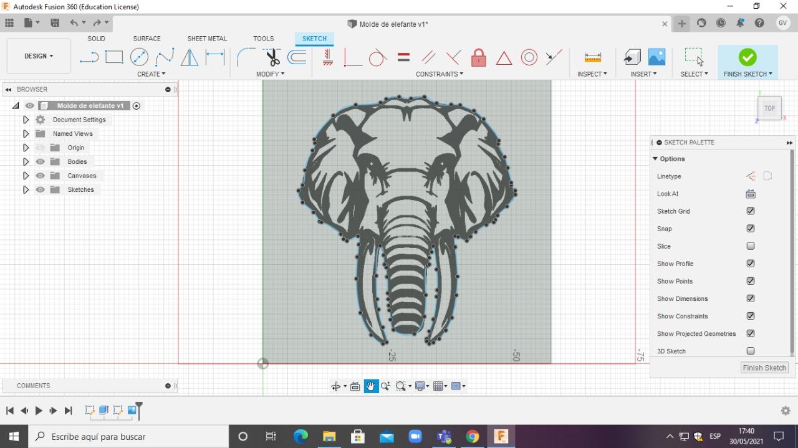
Task: Expand the Document Settings tree node
Action: pyautogui.click(x=26, y=120)
